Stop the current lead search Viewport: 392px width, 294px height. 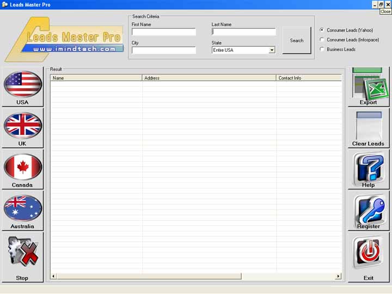pyautogui.click(x=22, y=258)
